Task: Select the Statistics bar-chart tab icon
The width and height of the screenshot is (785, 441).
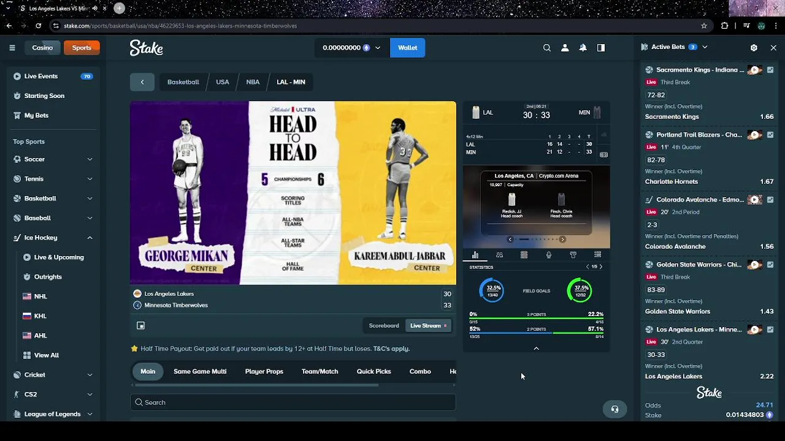Action: (475, 255)
